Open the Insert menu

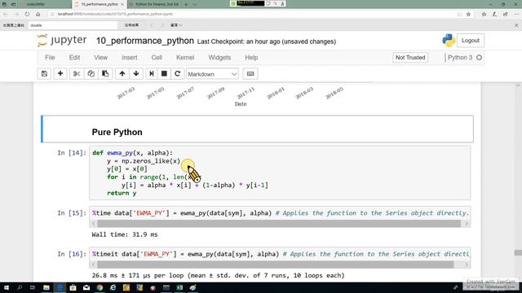click(130, 58)
